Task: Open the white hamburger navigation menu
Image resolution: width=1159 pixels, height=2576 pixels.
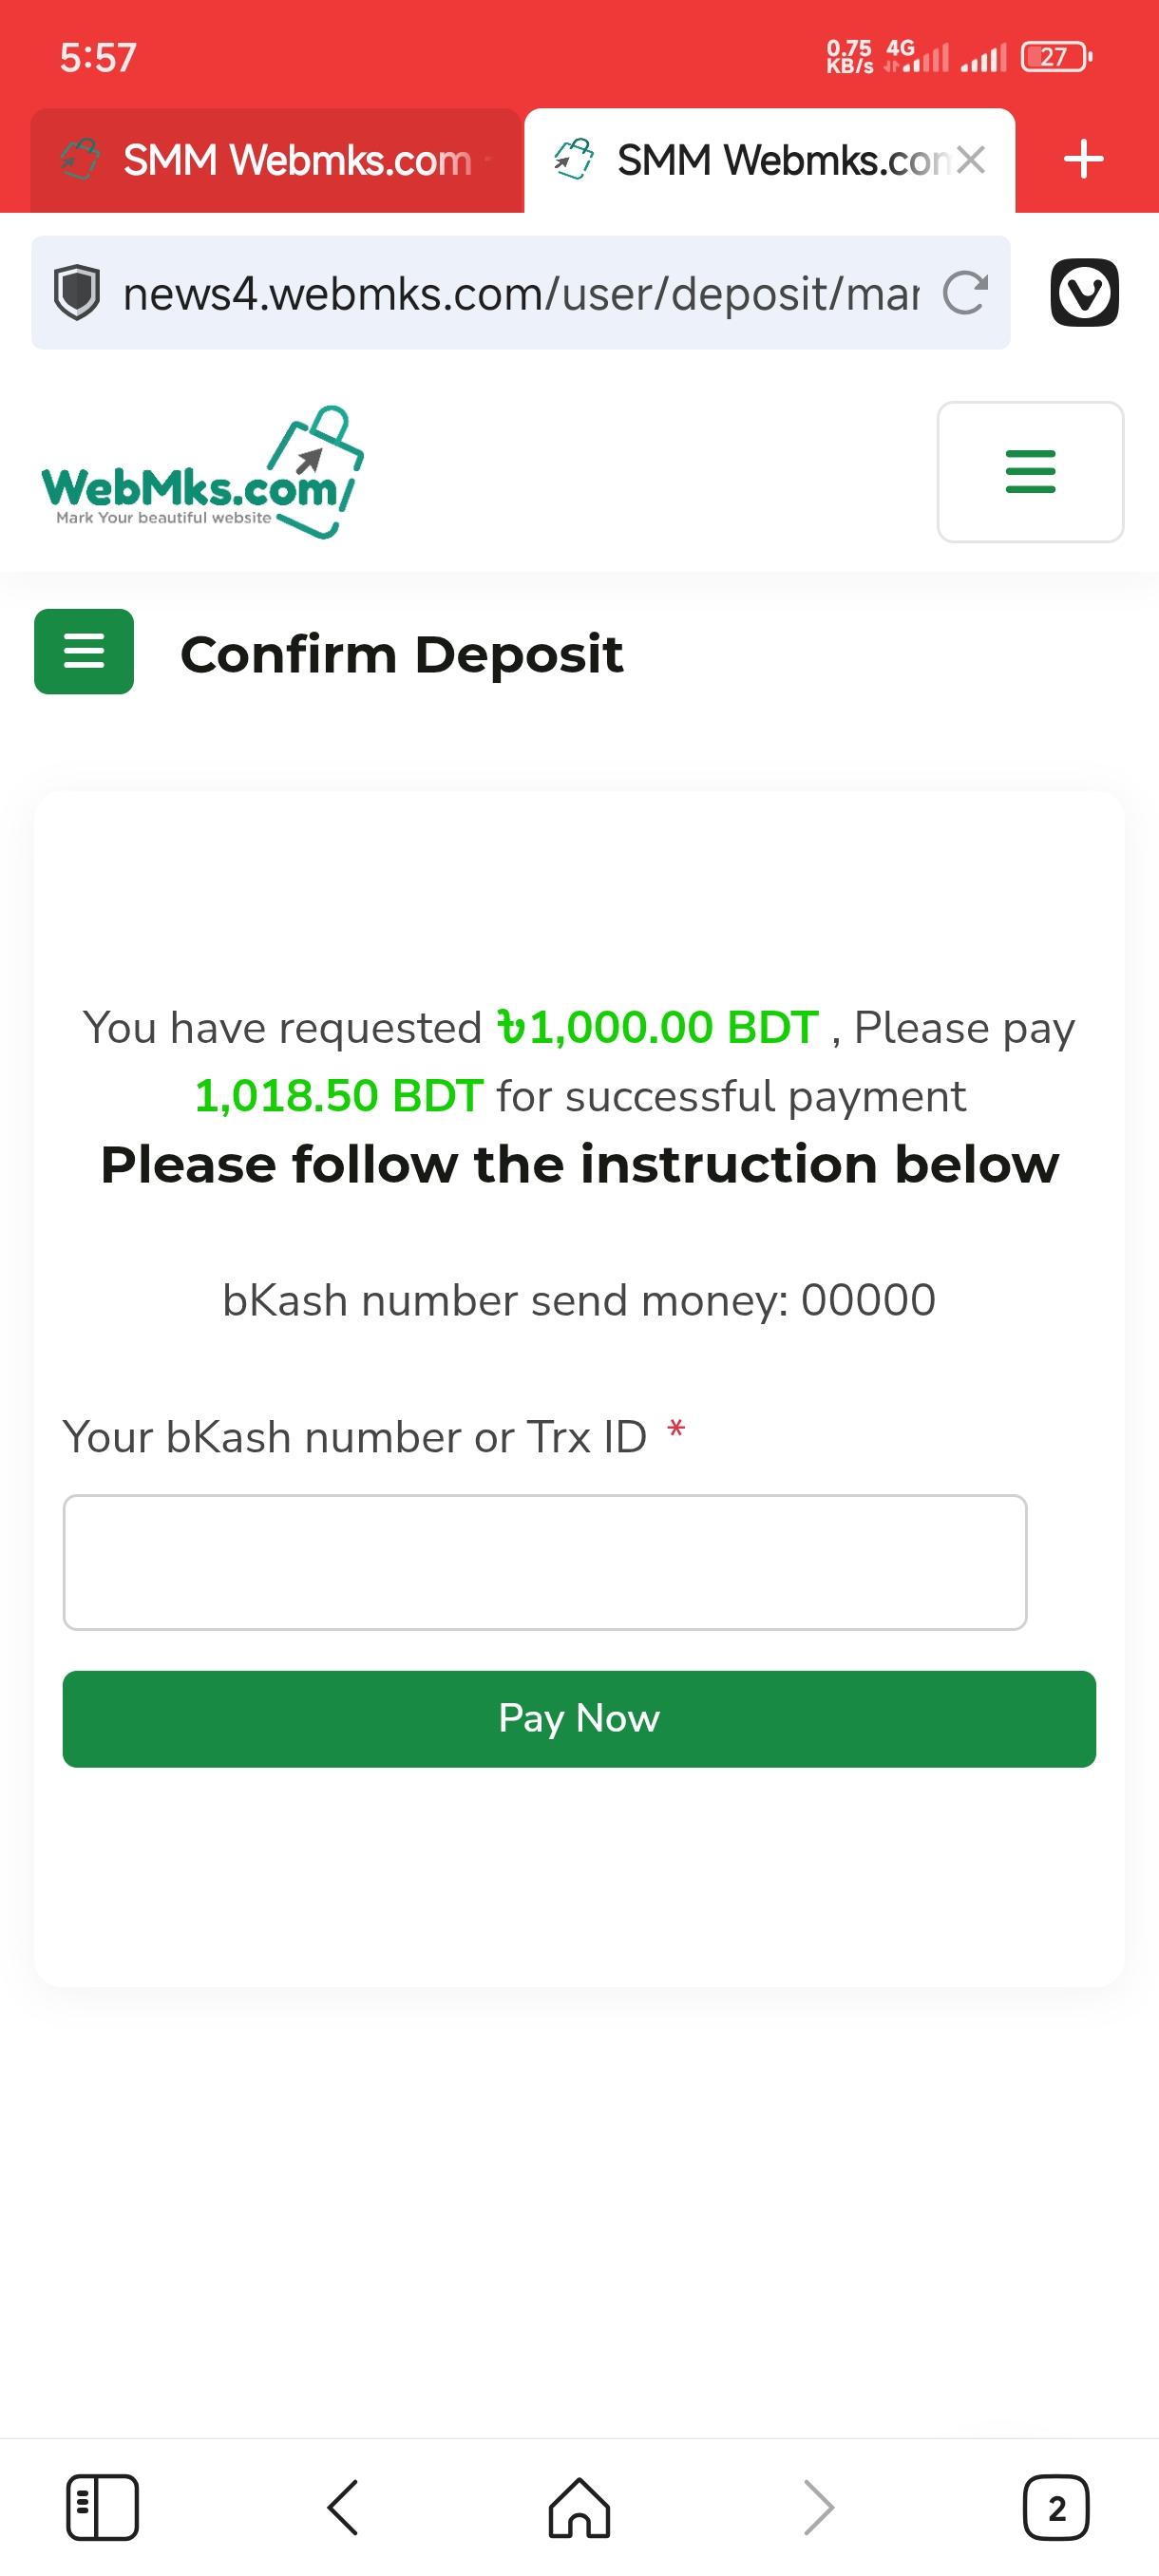Action: point(1030,472)
